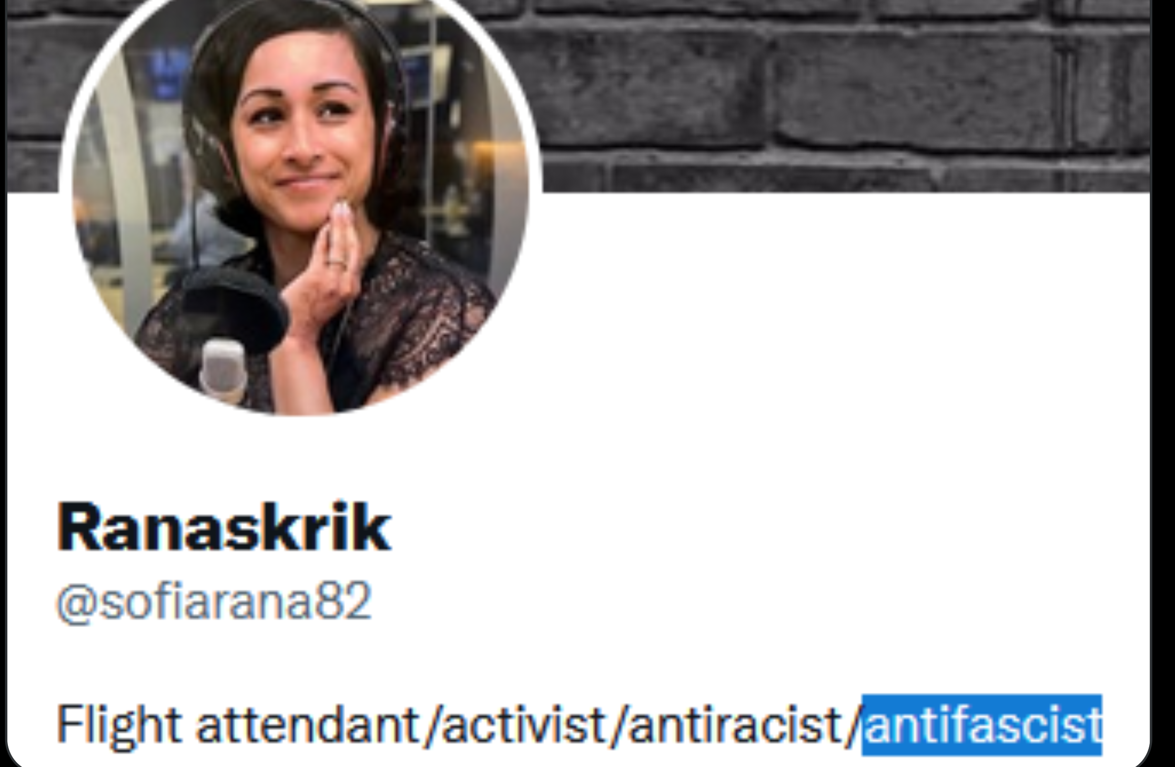Viewport: 1175px width, 767px height.
Task: Click the handle @sofiarana82
Action: pyautogui.click(x=214, y=601)
